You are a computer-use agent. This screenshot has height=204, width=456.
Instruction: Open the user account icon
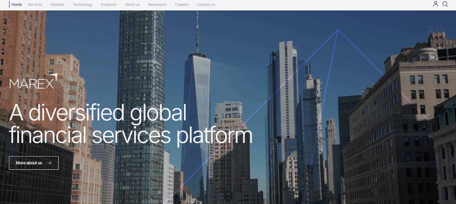tap(435, 4)
